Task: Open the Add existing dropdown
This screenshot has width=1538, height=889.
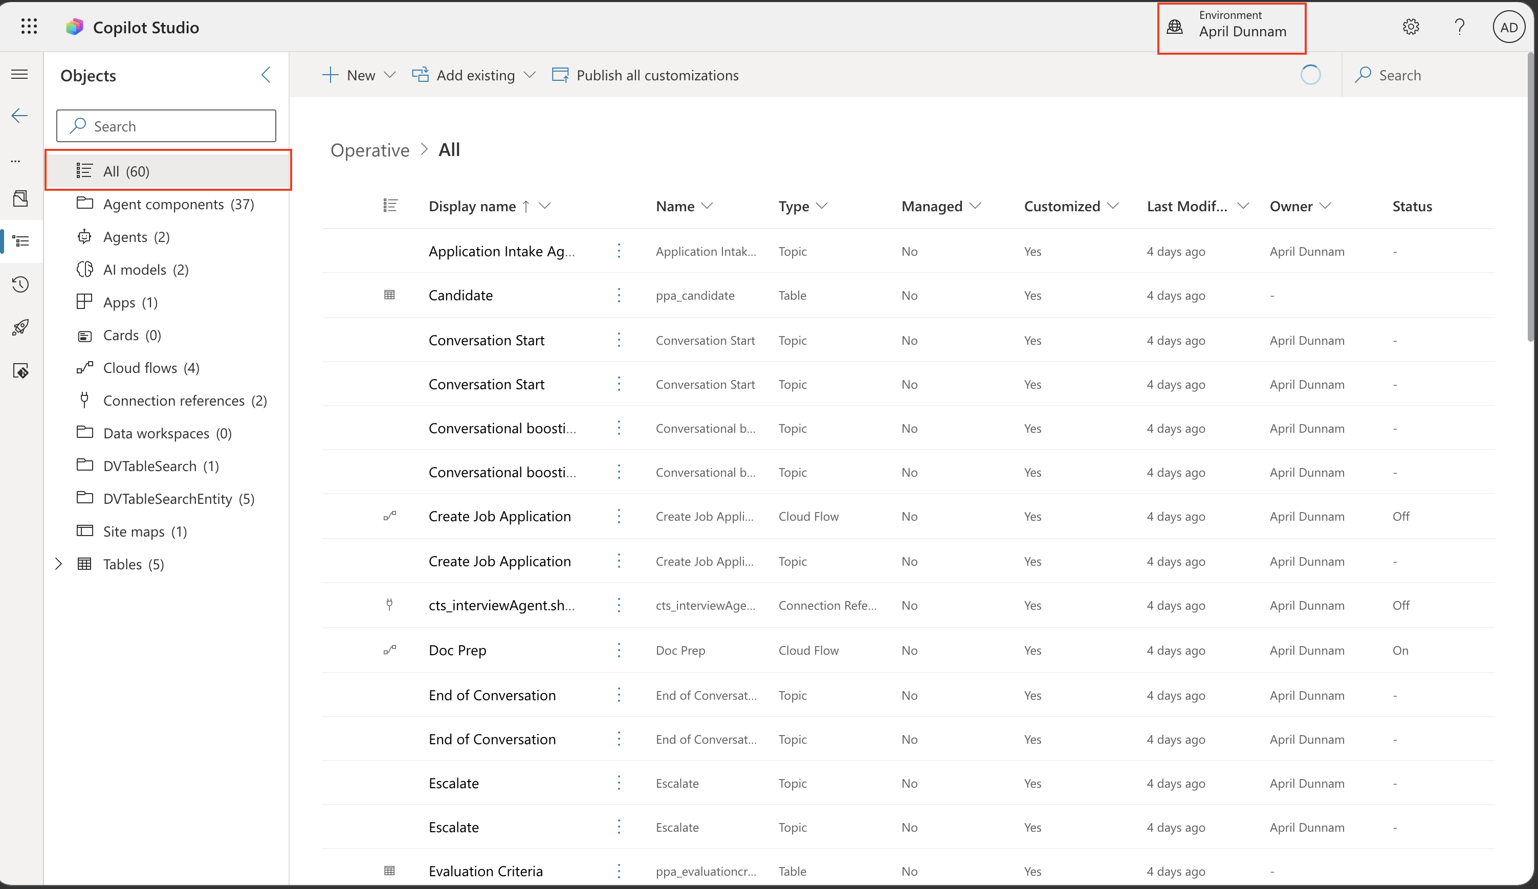Action: coord(474,75)
